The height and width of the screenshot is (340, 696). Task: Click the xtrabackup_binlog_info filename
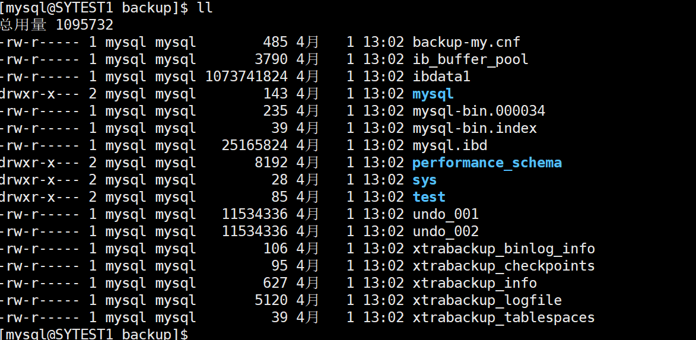pos(504,249)
